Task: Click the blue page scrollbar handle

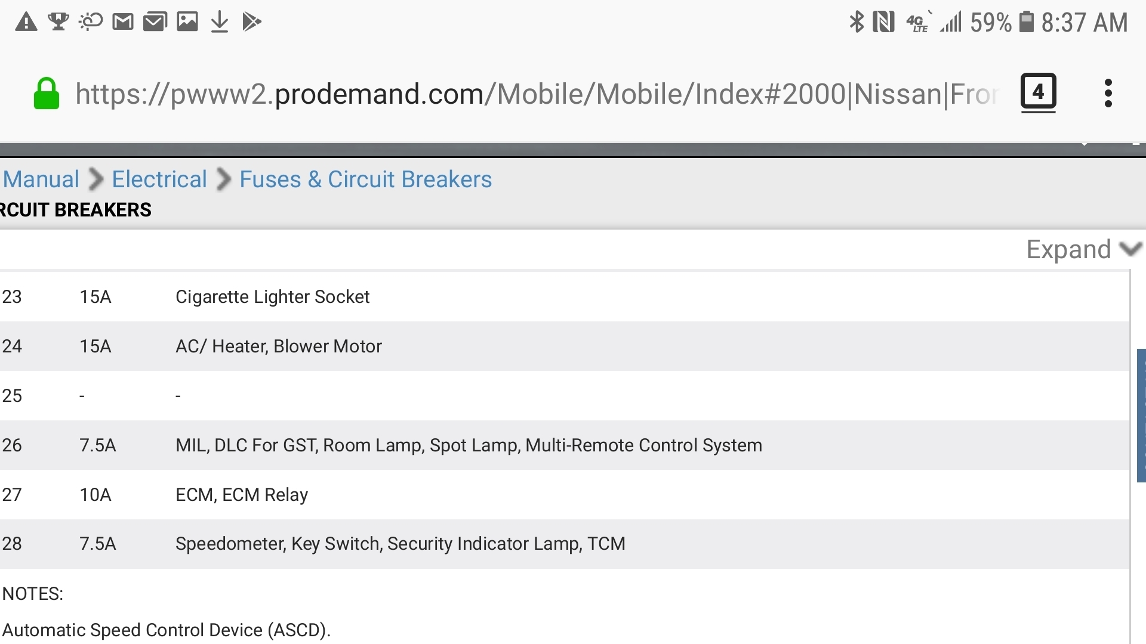Action: click(x=1141, y=416)
